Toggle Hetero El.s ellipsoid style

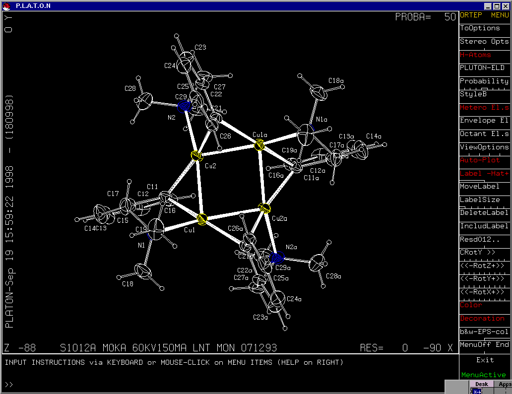484,107
